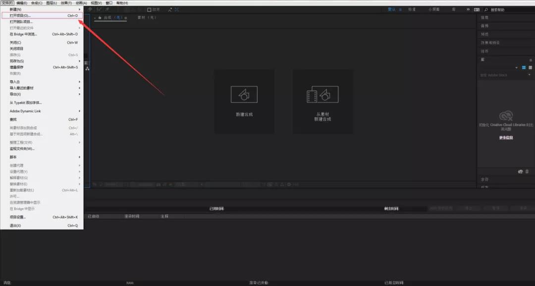Click the trash icon in Libraries panel
Viewport: 535px width, 286px height.
[x=527, y=172]
